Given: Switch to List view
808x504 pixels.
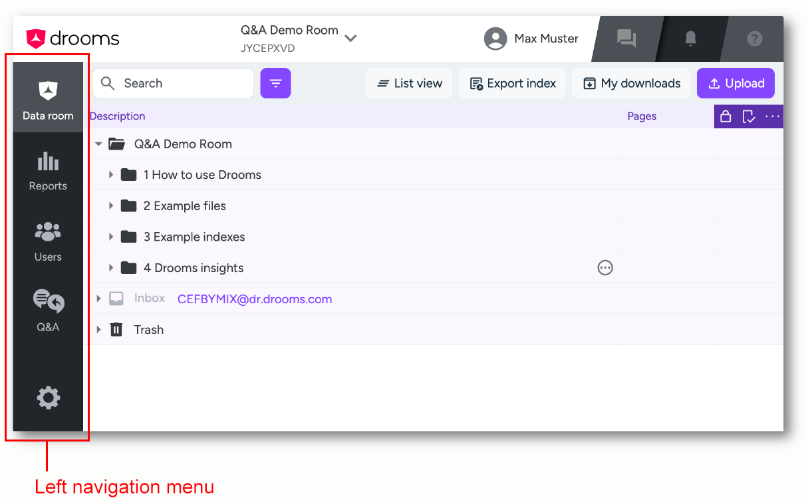Looking at the screenshot, I should point(409,83).
